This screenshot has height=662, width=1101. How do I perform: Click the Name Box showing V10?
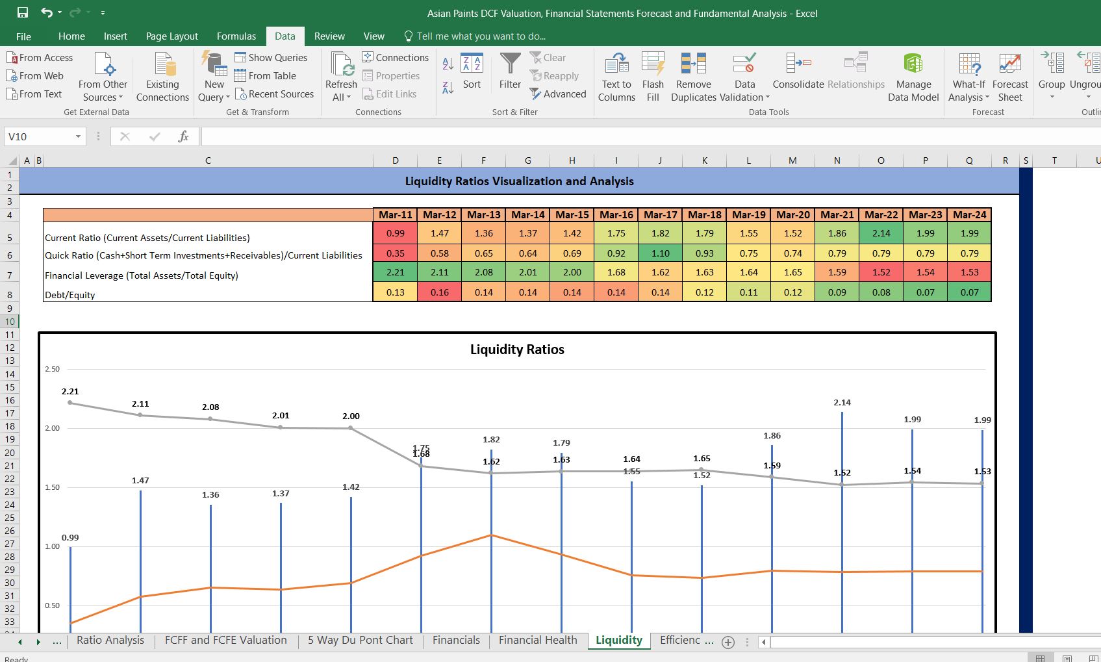(38, 136)
